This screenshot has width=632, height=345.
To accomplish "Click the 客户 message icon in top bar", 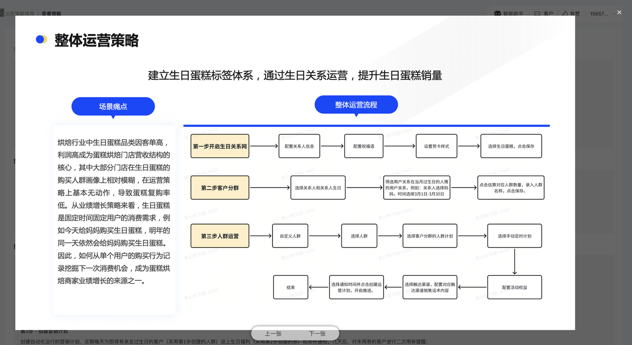I will point(537,14).
